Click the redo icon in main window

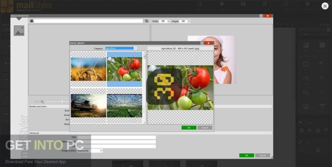[x=282, y=24]
